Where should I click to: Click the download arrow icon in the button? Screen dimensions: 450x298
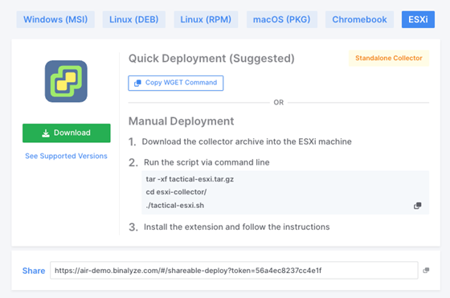click(46, 133)
